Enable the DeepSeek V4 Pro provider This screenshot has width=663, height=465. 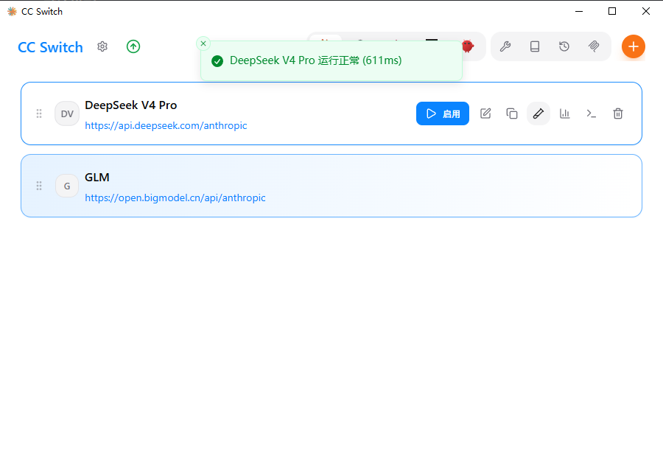[443, 113]
